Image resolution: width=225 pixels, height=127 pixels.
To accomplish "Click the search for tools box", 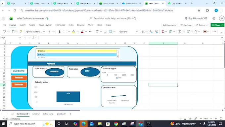I will [x=112, y=18].
